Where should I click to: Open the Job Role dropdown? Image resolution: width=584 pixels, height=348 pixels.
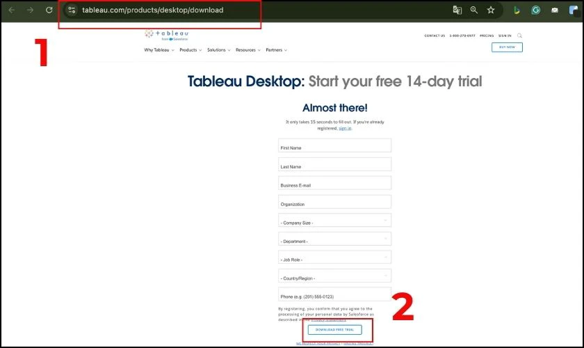point(334,258)
